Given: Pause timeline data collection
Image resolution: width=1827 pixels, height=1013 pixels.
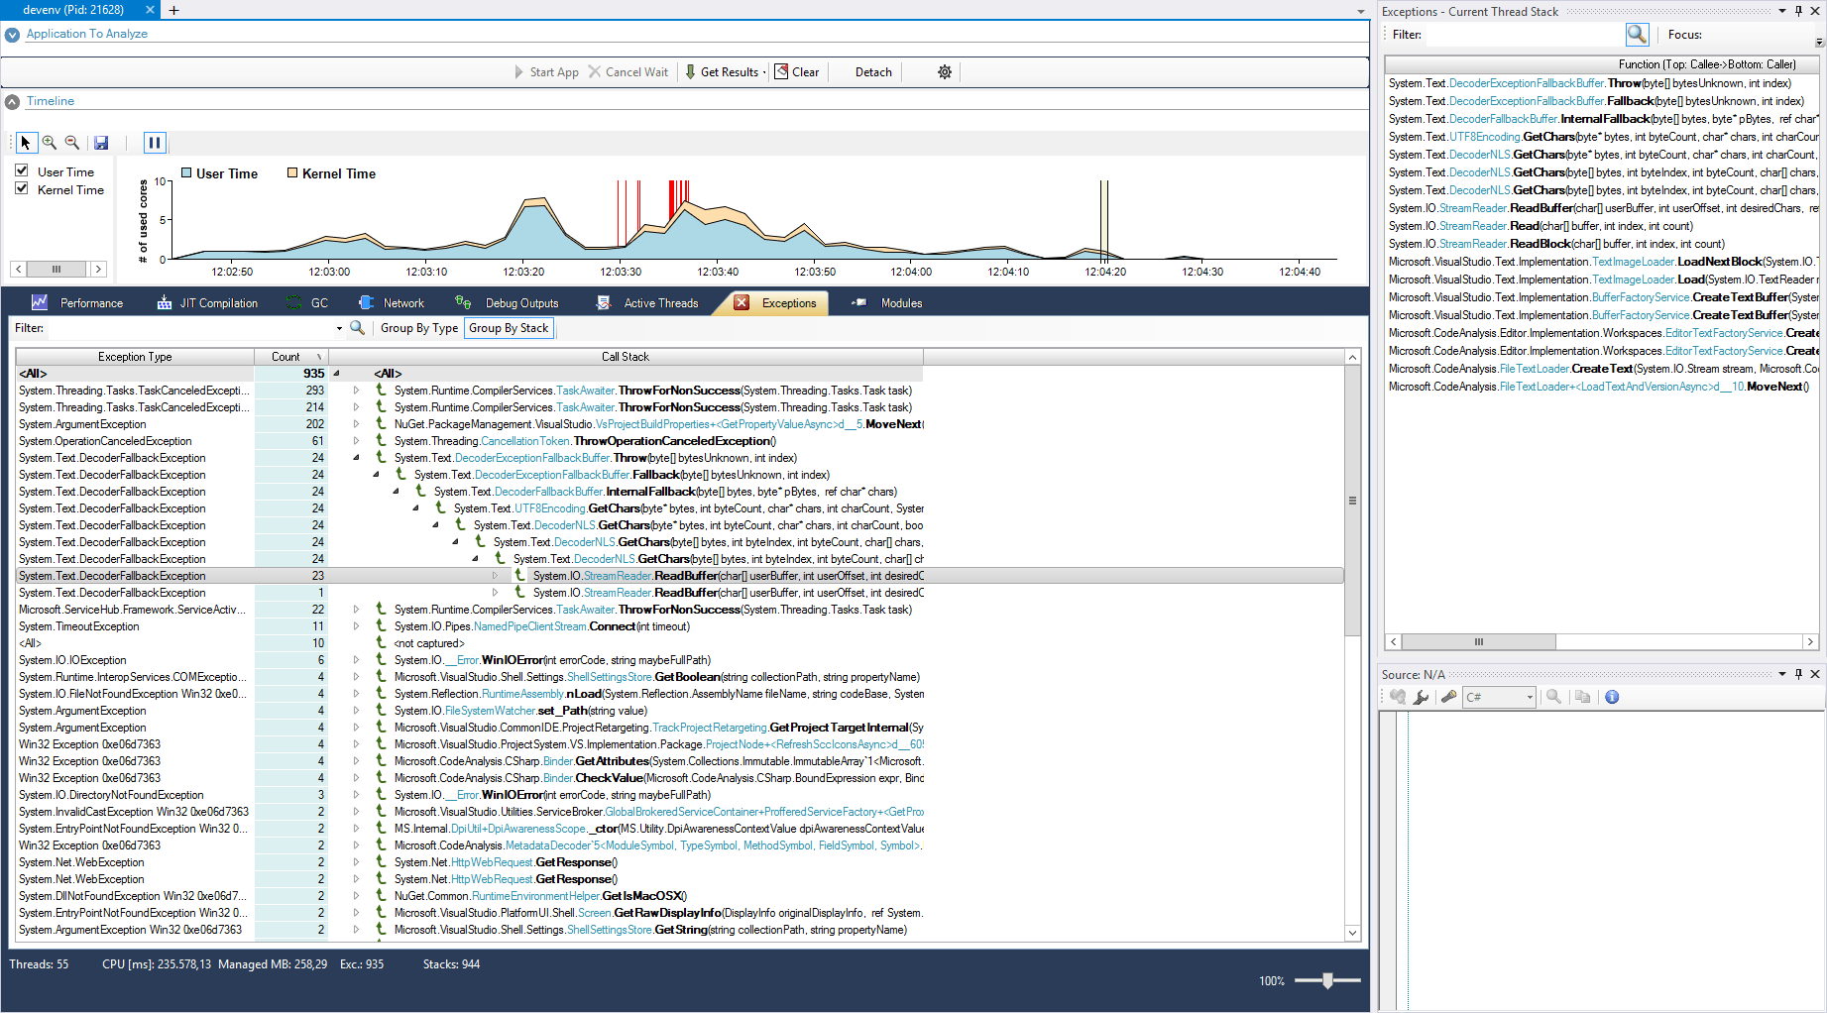Looking at the screenshot, I should (155, 142).
